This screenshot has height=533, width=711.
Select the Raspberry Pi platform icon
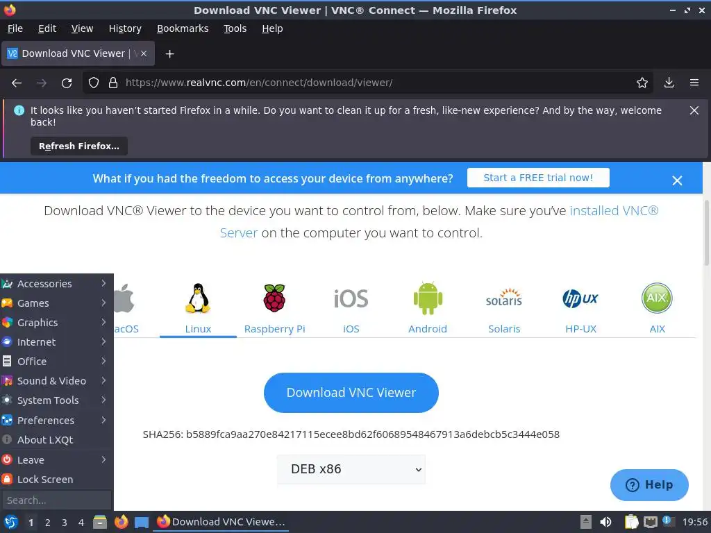(274, 298)
